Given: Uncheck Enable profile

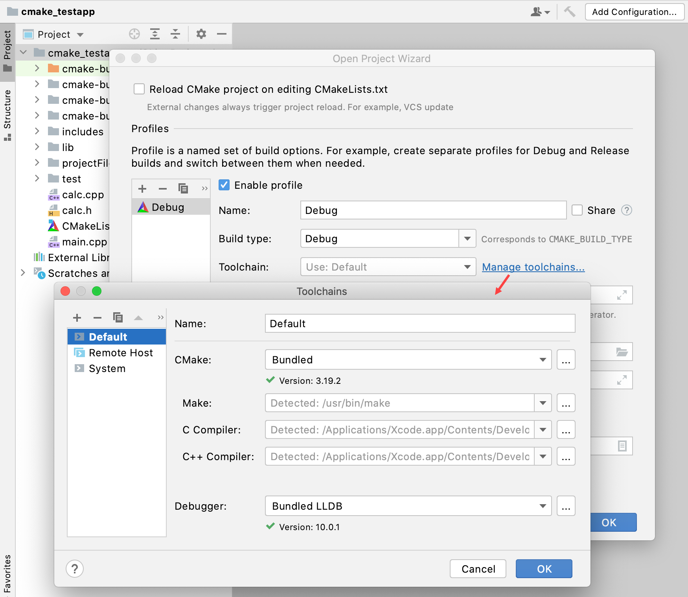Looking at the screenshot, I should coord(224,185).
